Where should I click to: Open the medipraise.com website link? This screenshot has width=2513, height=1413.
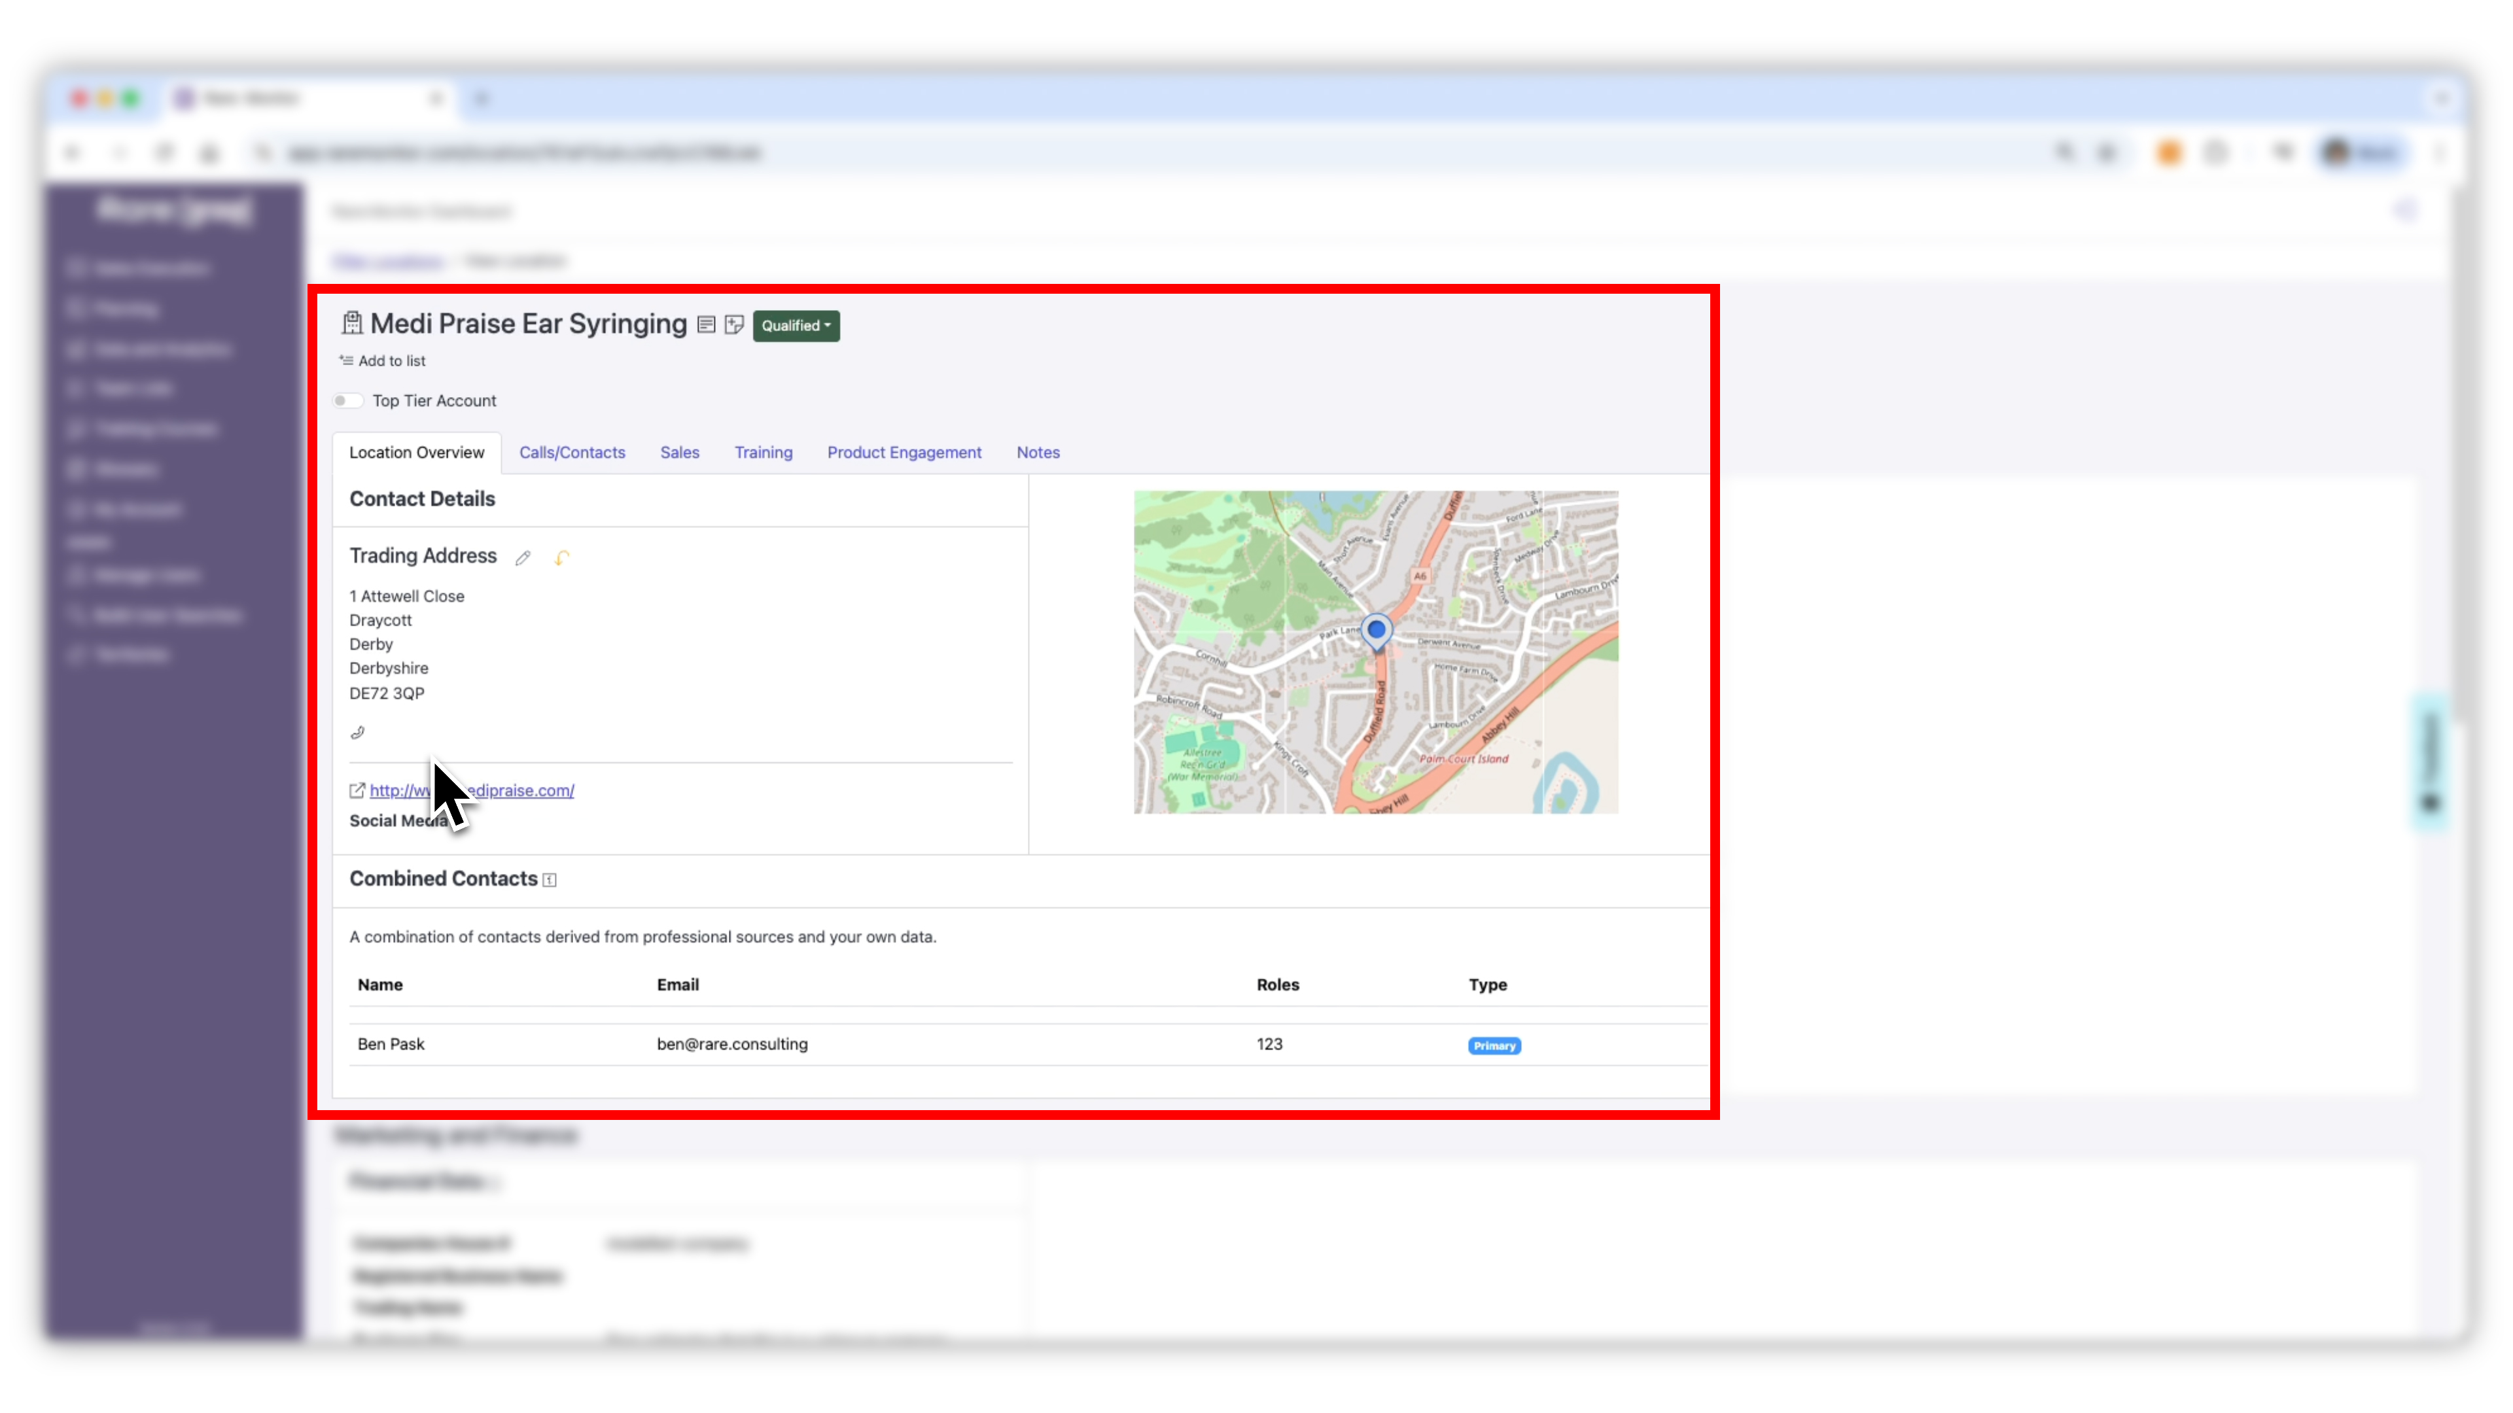472,791
